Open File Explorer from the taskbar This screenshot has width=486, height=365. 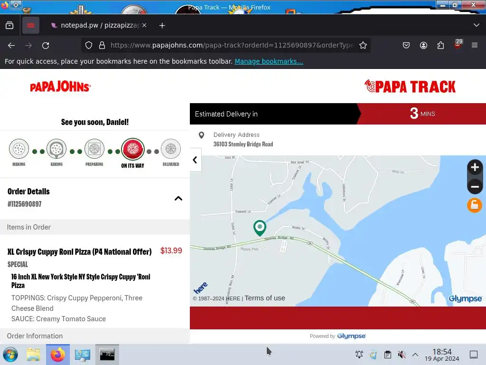click(33, 355)
